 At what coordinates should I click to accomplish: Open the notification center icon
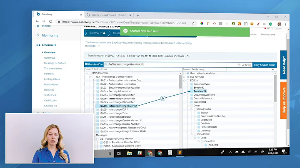coord(284,152)
